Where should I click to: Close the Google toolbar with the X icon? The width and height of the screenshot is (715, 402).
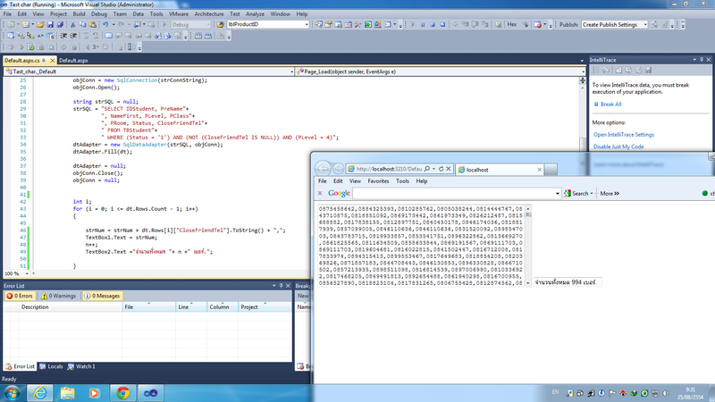coord(318,193)
